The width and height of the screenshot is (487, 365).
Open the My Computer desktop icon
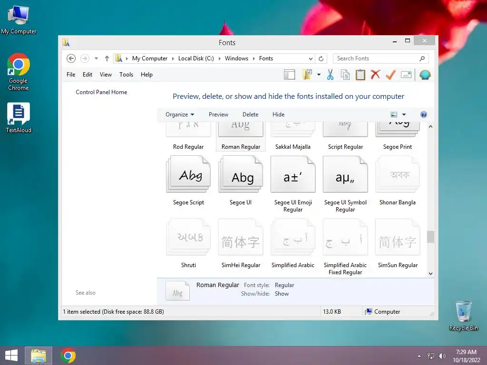tap(19, 19)
